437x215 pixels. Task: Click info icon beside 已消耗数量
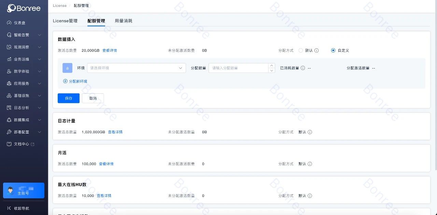point(303,68)
